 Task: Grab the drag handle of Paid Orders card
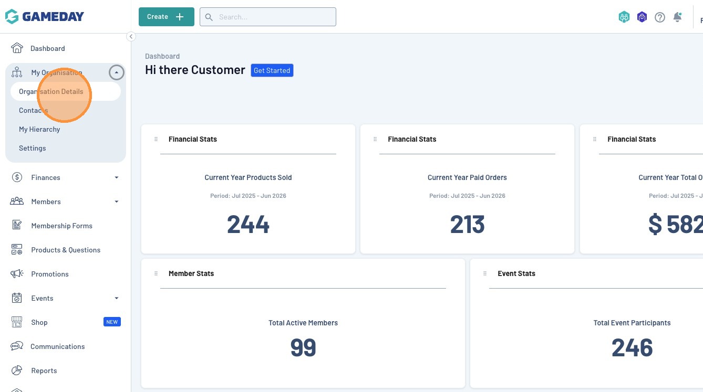375,139
